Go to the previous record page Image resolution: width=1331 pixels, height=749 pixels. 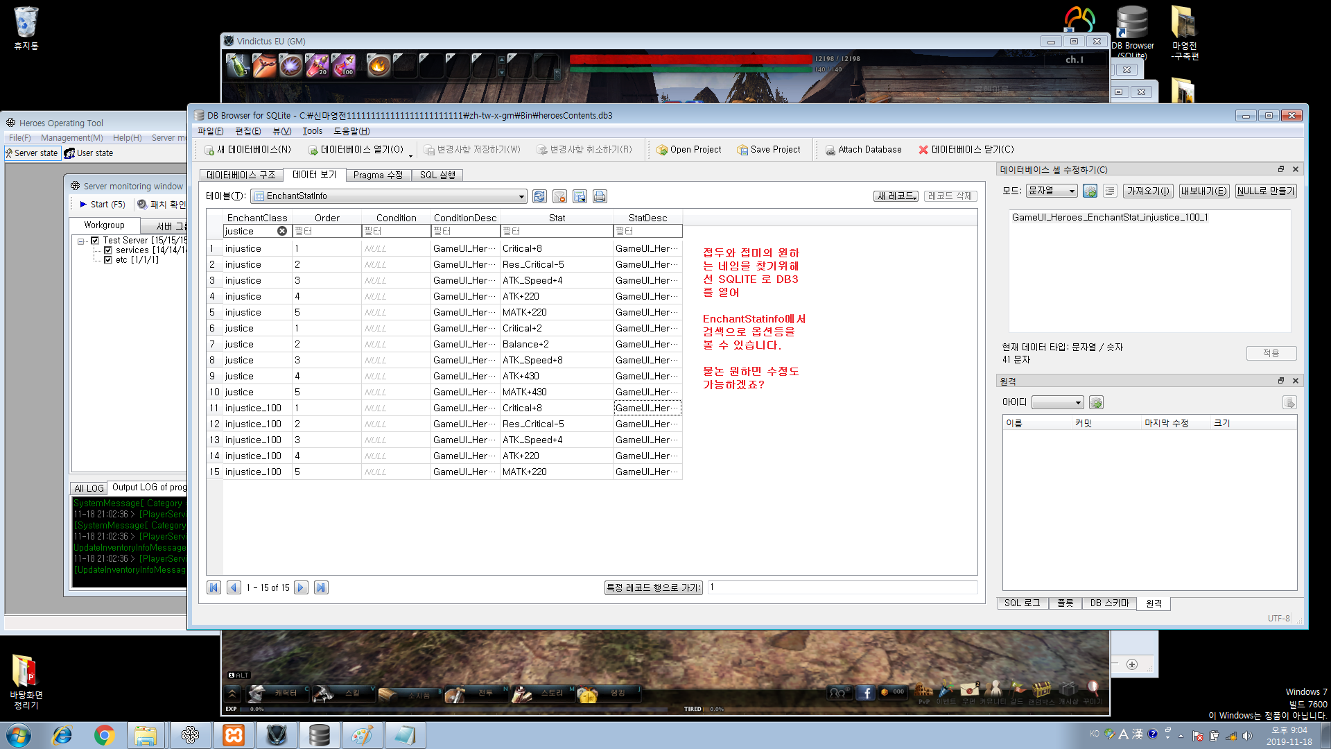coord(234,587)
